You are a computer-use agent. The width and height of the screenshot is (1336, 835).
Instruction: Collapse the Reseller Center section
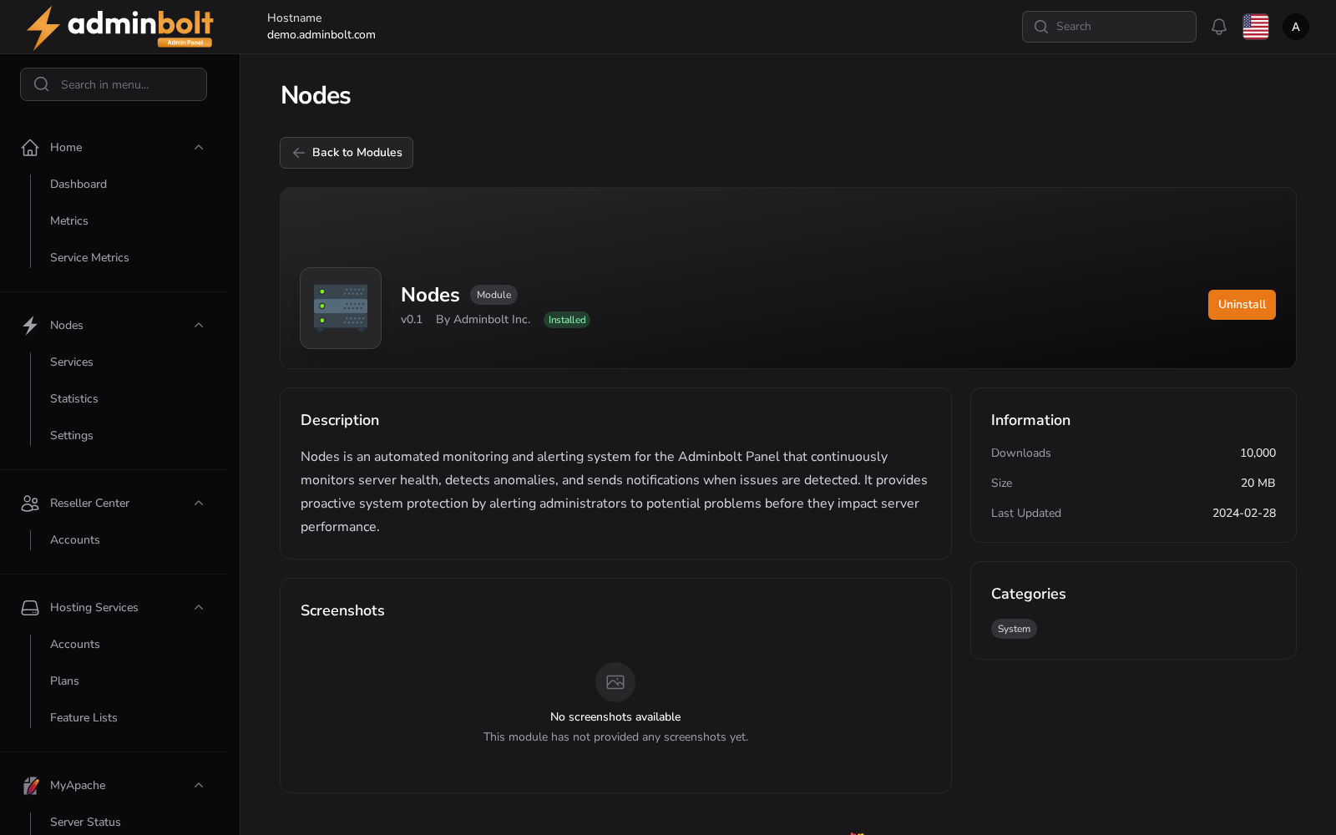pos(199,504)
